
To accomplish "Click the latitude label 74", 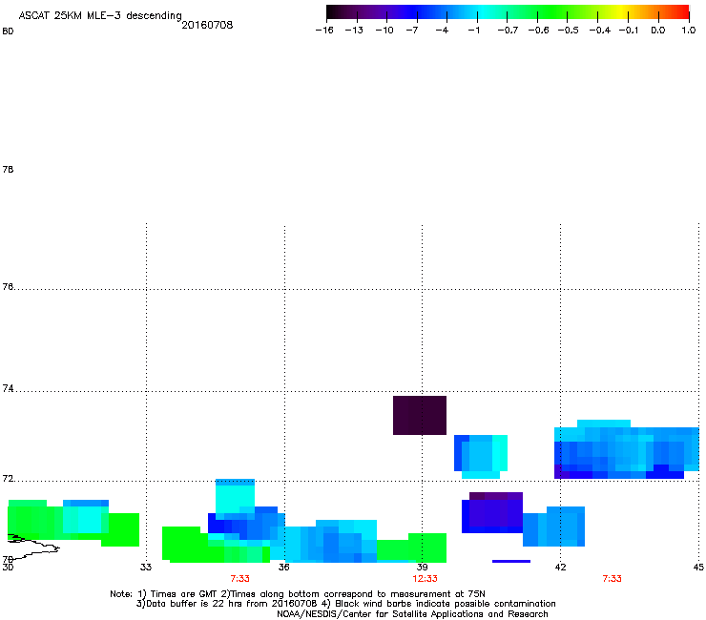I will 8,388.
